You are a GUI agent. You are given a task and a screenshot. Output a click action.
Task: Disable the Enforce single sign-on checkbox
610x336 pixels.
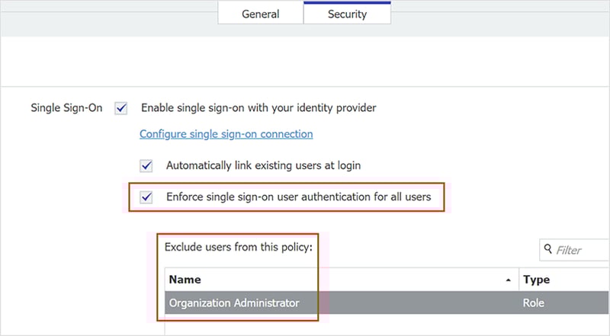click(x=146, y=197)
